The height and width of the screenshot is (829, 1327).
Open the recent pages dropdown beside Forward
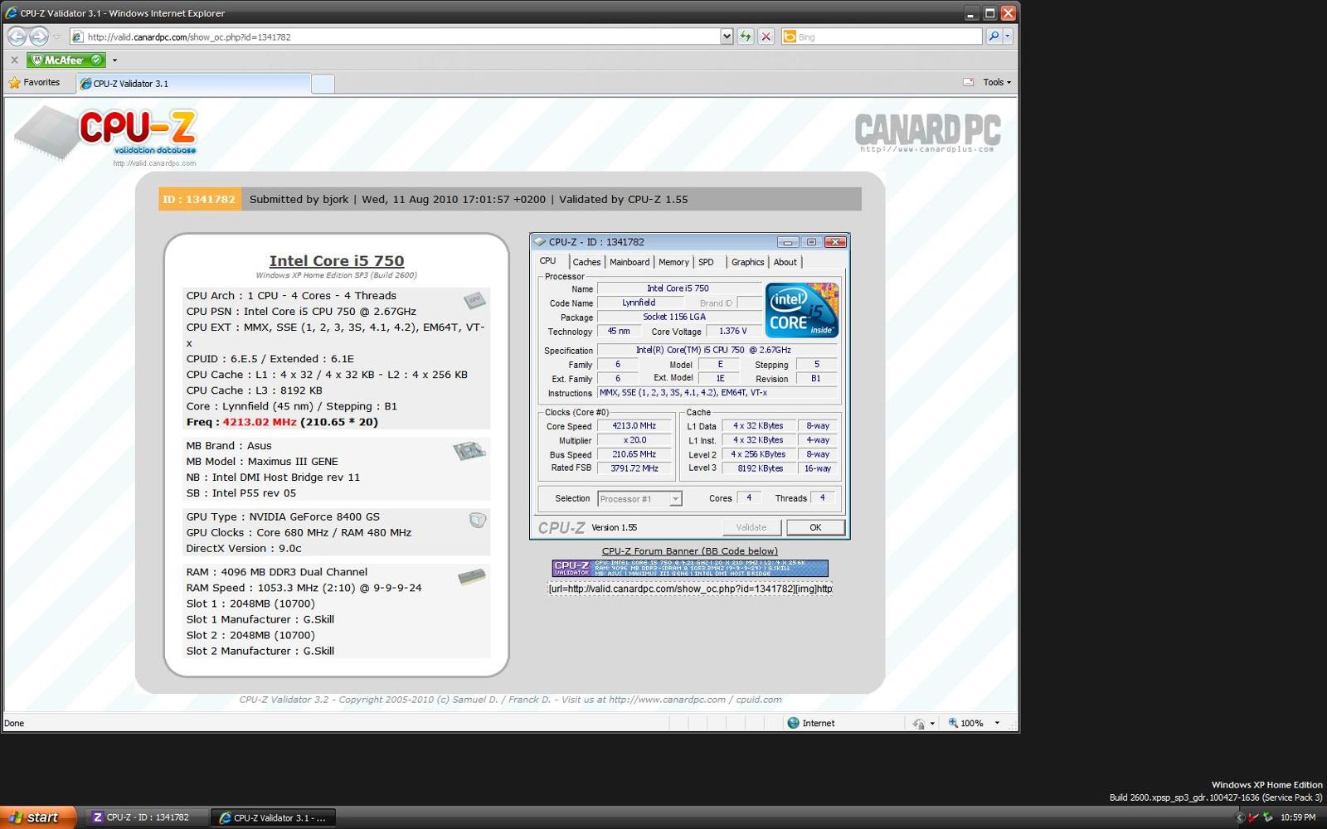pyautogui.click(x=56, y=36)
